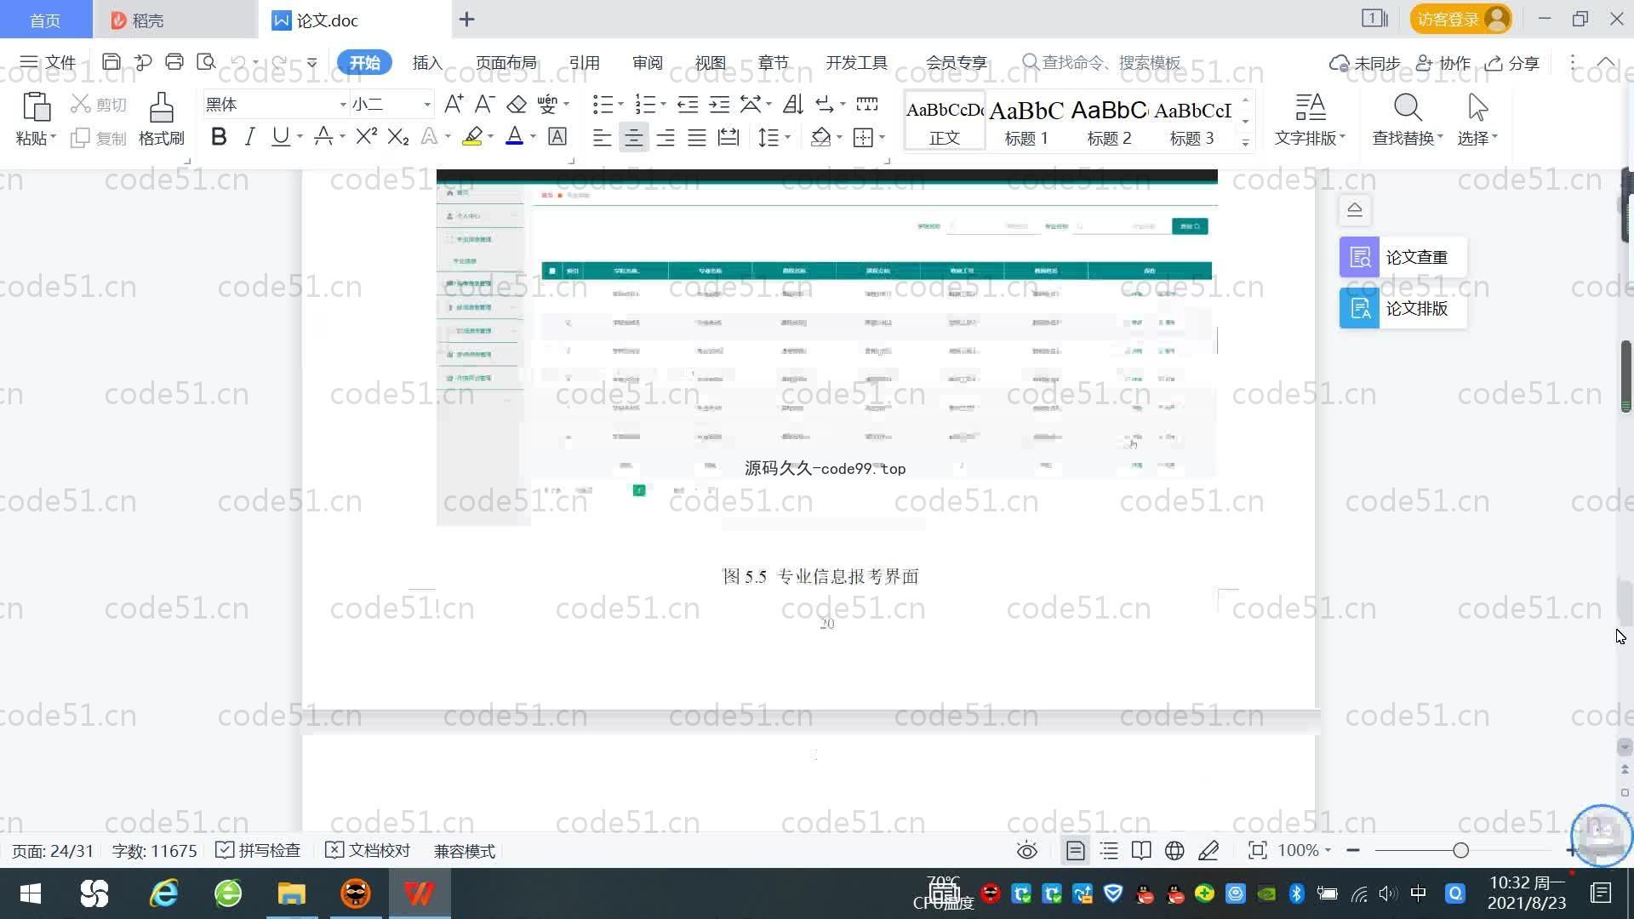The height and width of the screenshot is (919, 1634).
Task: Justify paragraph text
Action: coord(697,137)
